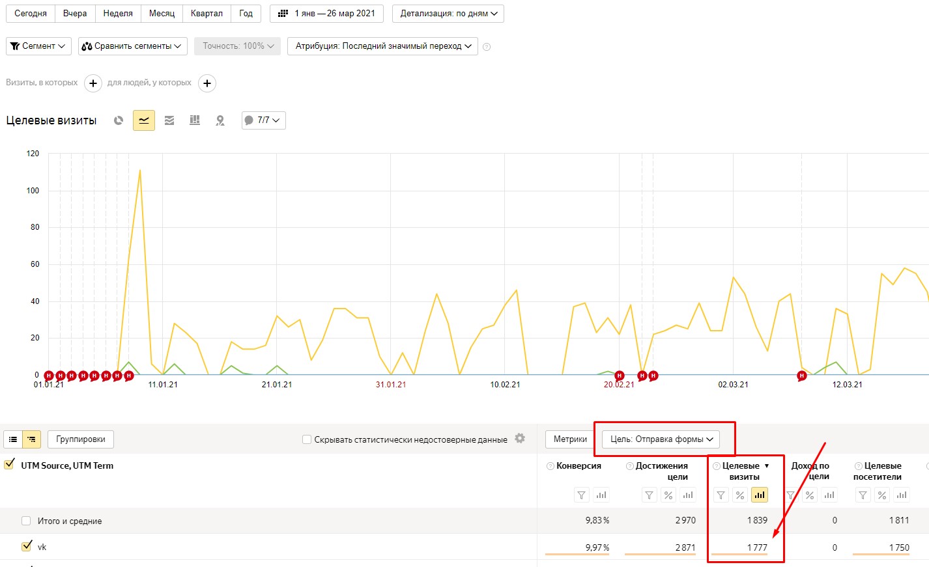
Task: Uncheck the vk row checkbox
Action: click(27, 546)
